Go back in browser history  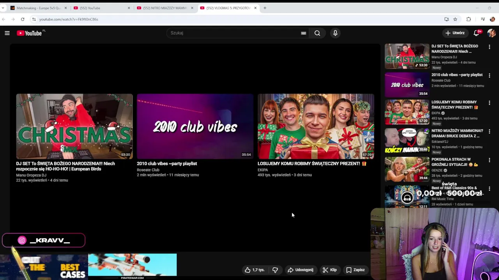pos(4,19)
